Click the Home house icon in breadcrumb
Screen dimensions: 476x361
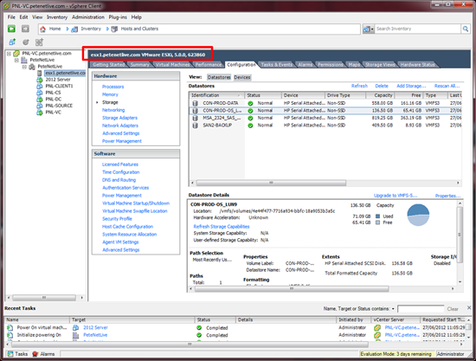pyautogui.click(x=42, y=29)
